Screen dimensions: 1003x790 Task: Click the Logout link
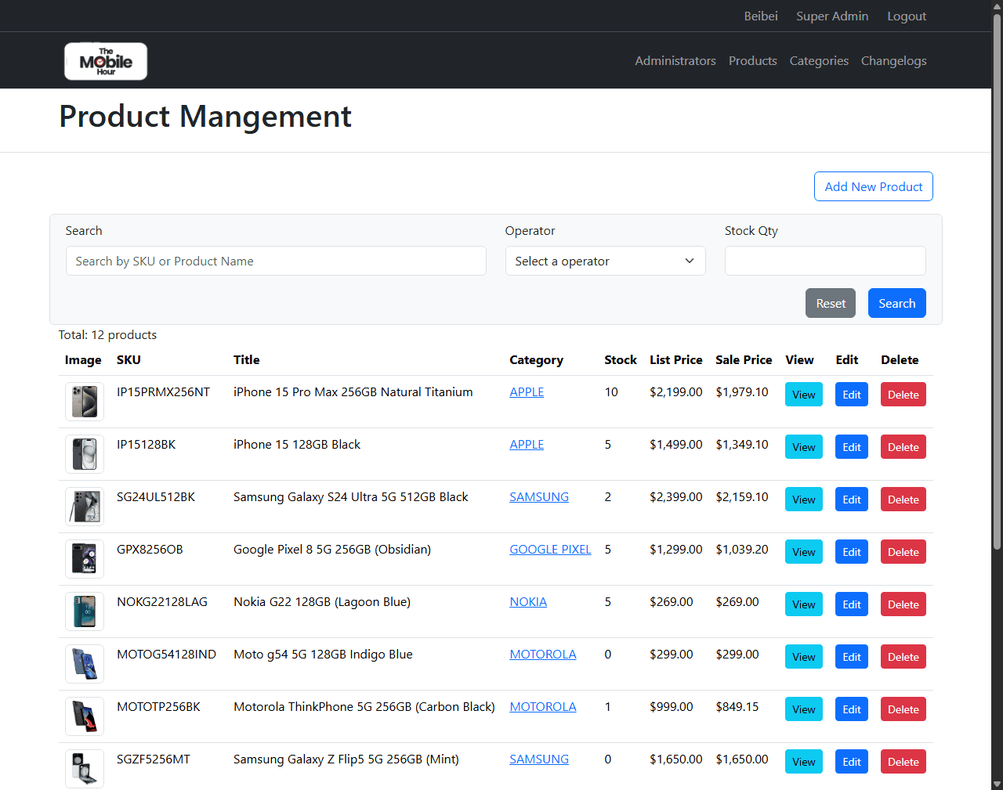[906, 16]
